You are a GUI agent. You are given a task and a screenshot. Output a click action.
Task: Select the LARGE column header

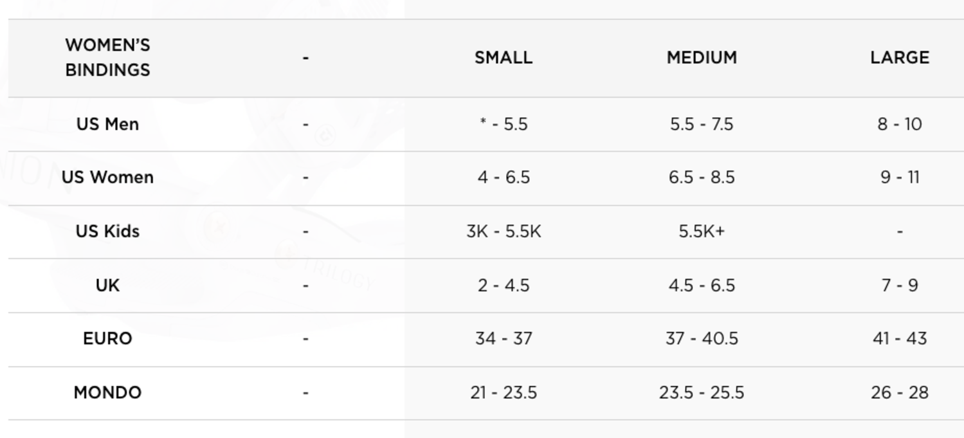pyautogui.click(x=900, y=58)
